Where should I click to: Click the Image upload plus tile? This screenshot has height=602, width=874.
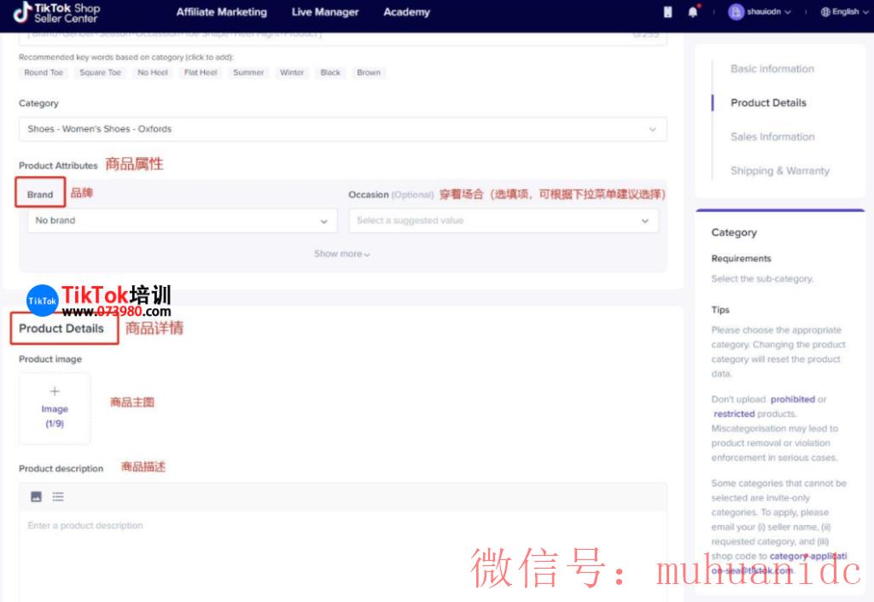pyautogui.click(x=54, y=408)
